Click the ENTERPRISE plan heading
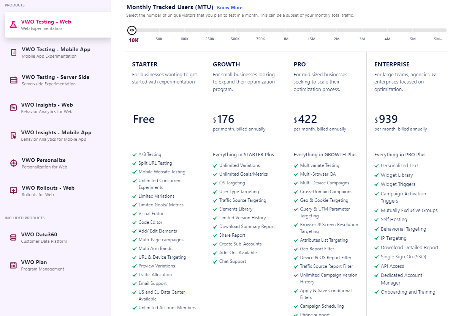Image resolution: width=450 pixels, height=316 pixels. 392,64
